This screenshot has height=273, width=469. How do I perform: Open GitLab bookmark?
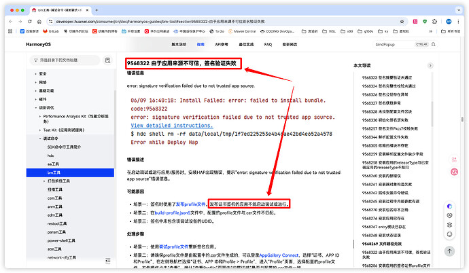coord(51,31)
